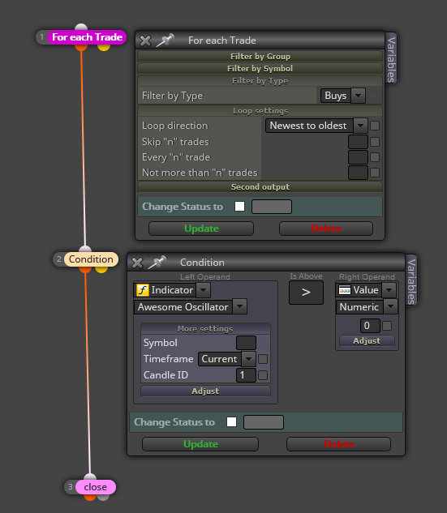Open Variables tab of For each Trade panel
Viewport: 447px width, 513px height.
(x=391, y=58)
